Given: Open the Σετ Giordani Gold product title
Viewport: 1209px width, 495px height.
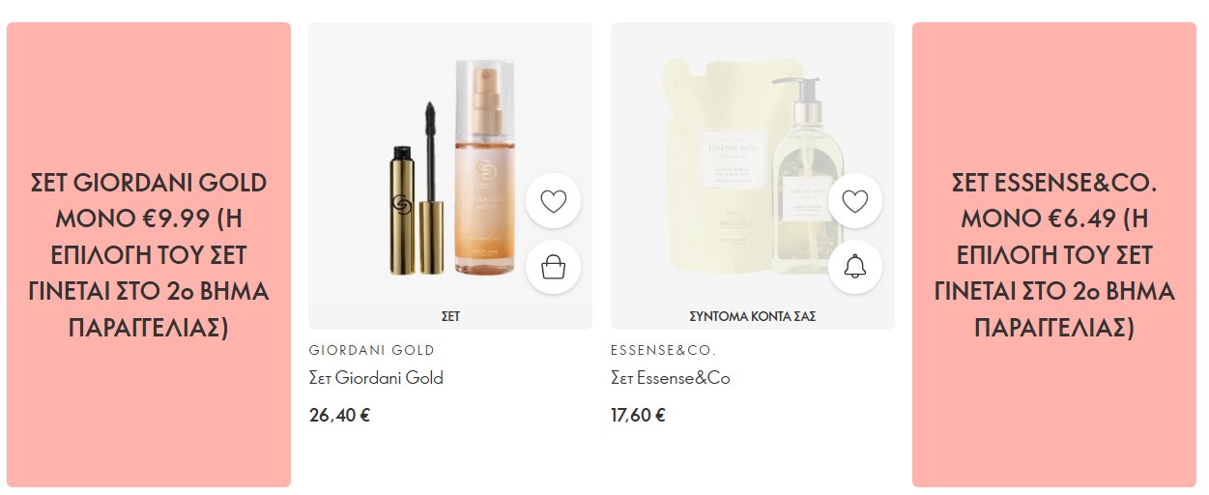Looking at the screenshot, I should tap(376, 378).
